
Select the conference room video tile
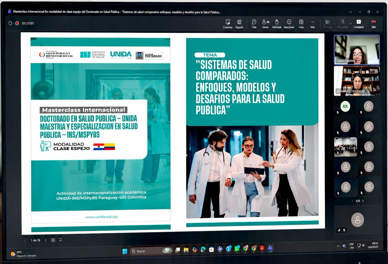345,147
